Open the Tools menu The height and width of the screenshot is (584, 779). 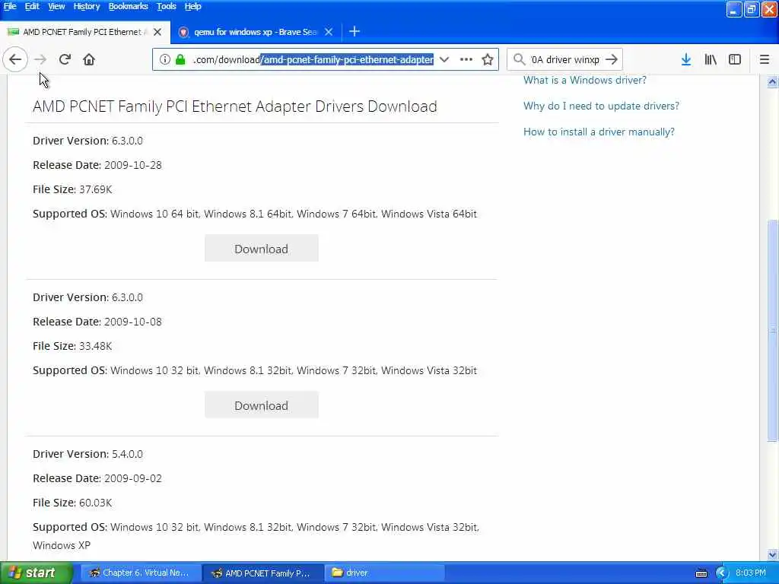(x=166, y=6)
